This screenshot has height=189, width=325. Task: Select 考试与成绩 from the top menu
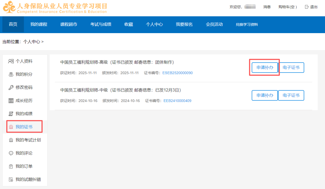click(101, 24)
